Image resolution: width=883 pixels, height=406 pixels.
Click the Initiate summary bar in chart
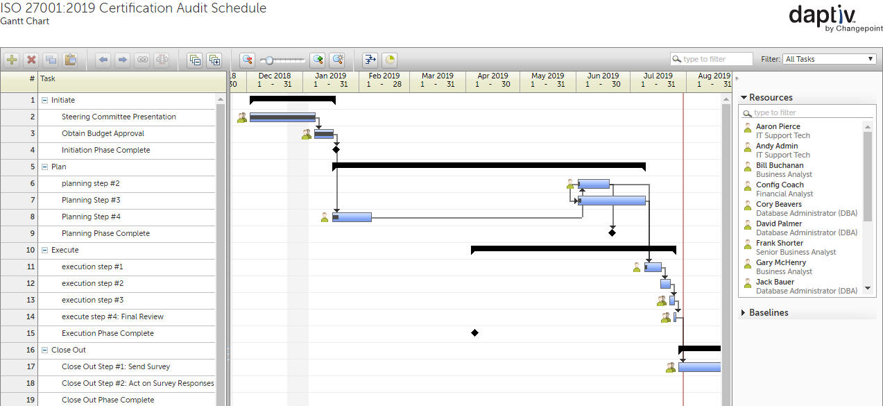click(292, 100)
